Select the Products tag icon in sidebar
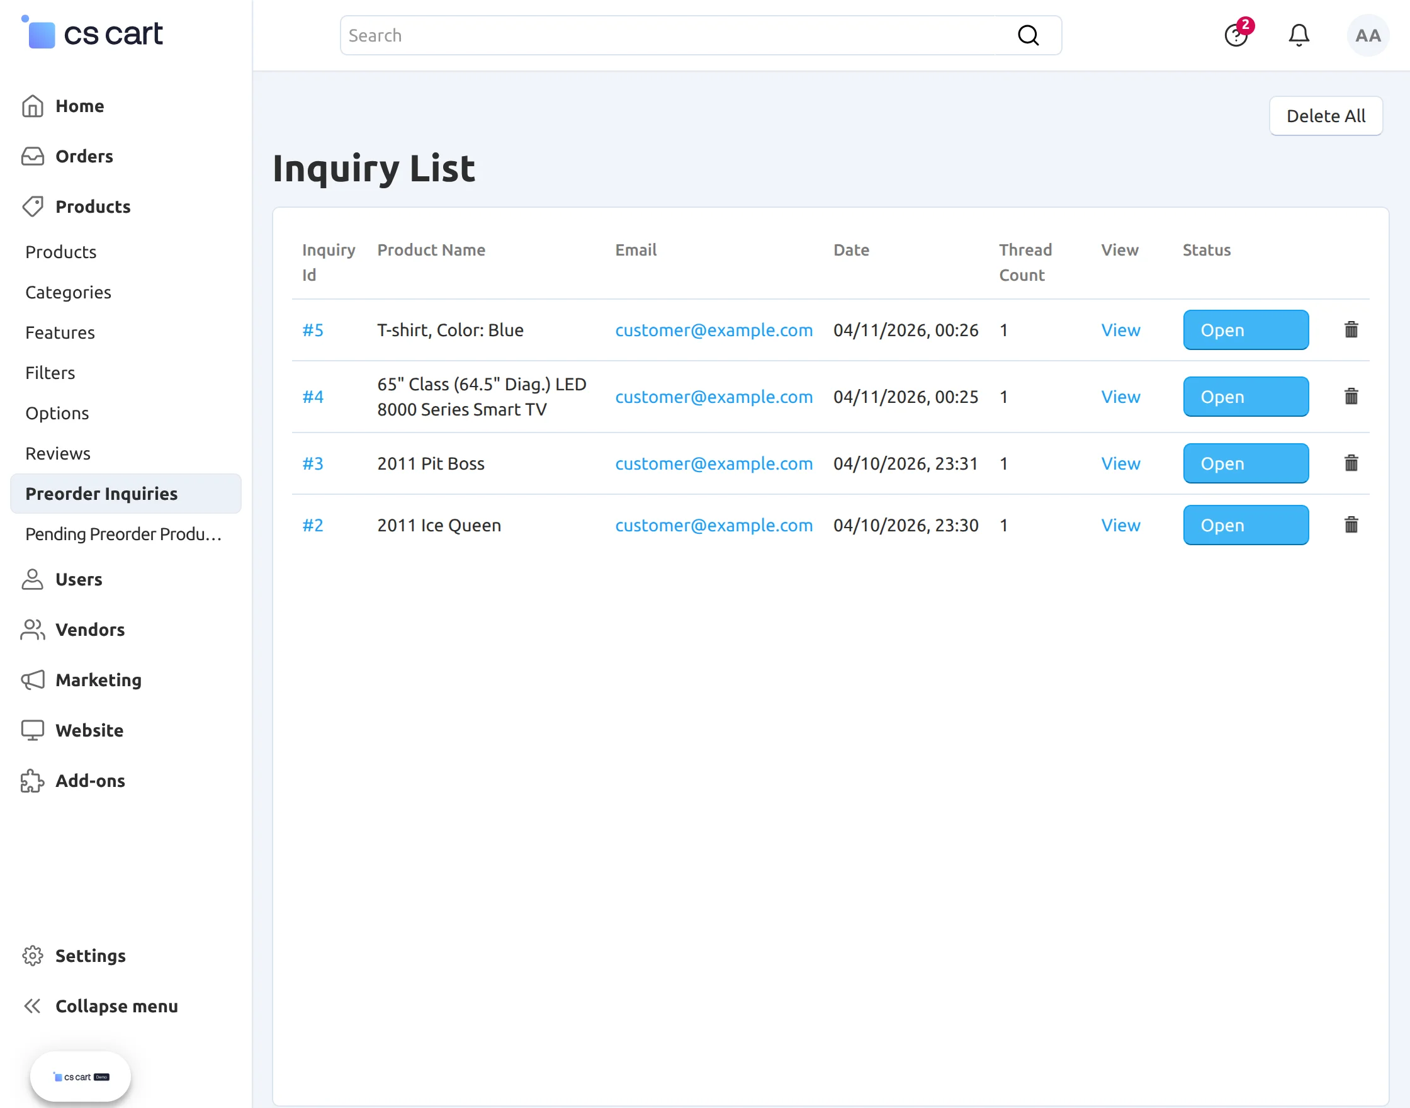The height and width of the screenshot is (1108, 1410). (33, 206)
